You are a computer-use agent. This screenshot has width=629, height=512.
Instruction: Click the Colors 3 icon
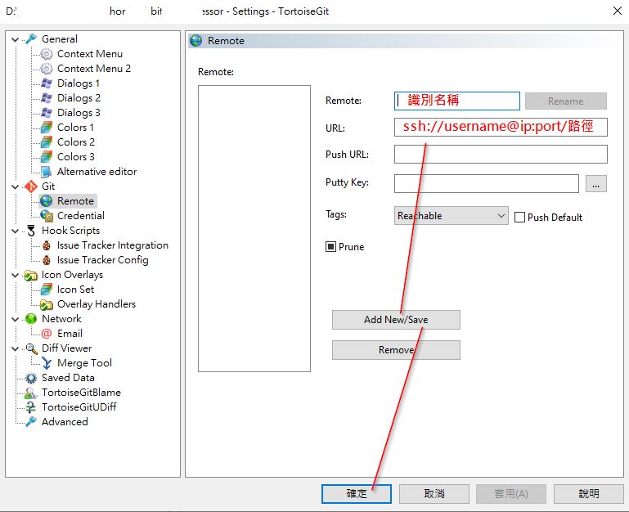pyautogui.click(x=47, y=157)
